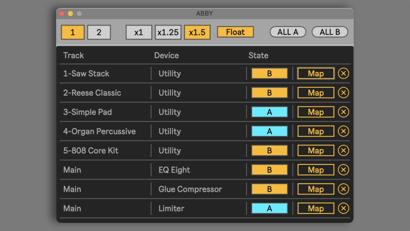Viewport: 410px width, 231px height.
Task: Set zoom scale to x1
Action: point(139,32)
